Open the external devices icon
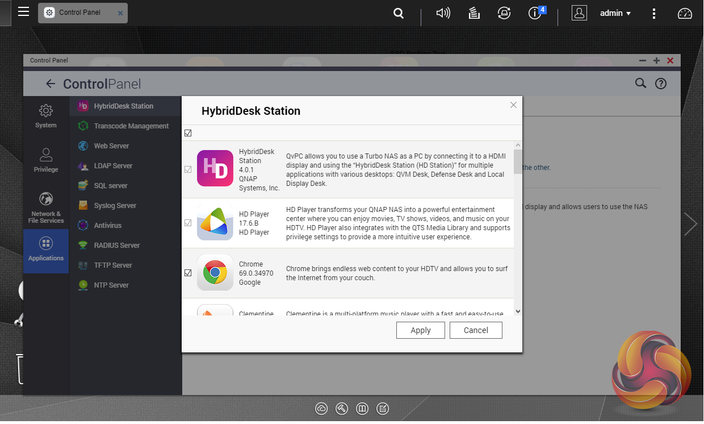Image resolution: width=704 pixels, height=424 pixels. coord(504,13)
